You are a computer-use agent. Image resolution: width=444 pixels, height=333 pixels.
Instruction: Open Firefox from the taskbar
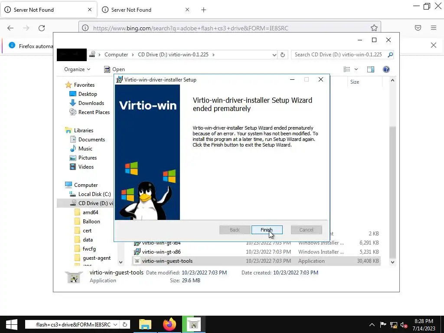coord(170,324)
